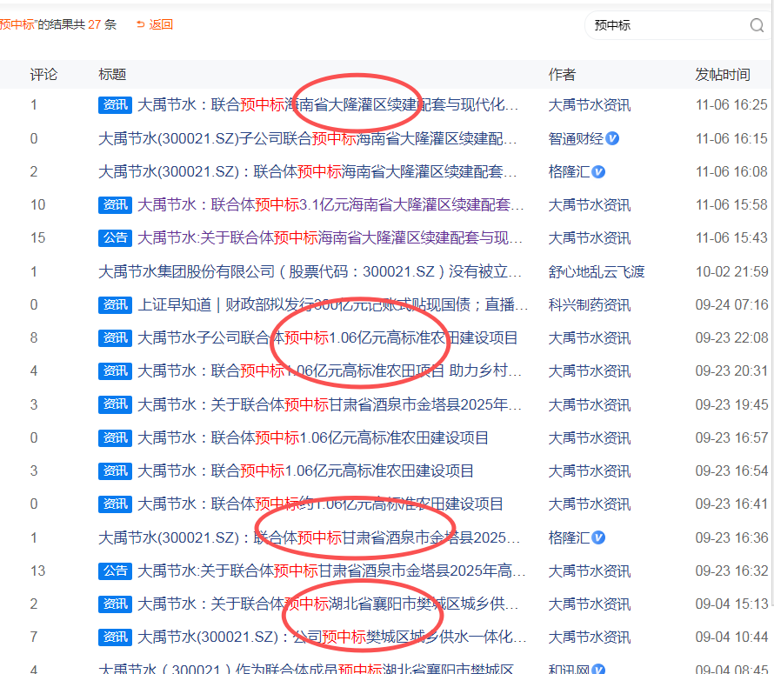Click 资讯 tag on 09-23 22:08 post

point(115,337)
